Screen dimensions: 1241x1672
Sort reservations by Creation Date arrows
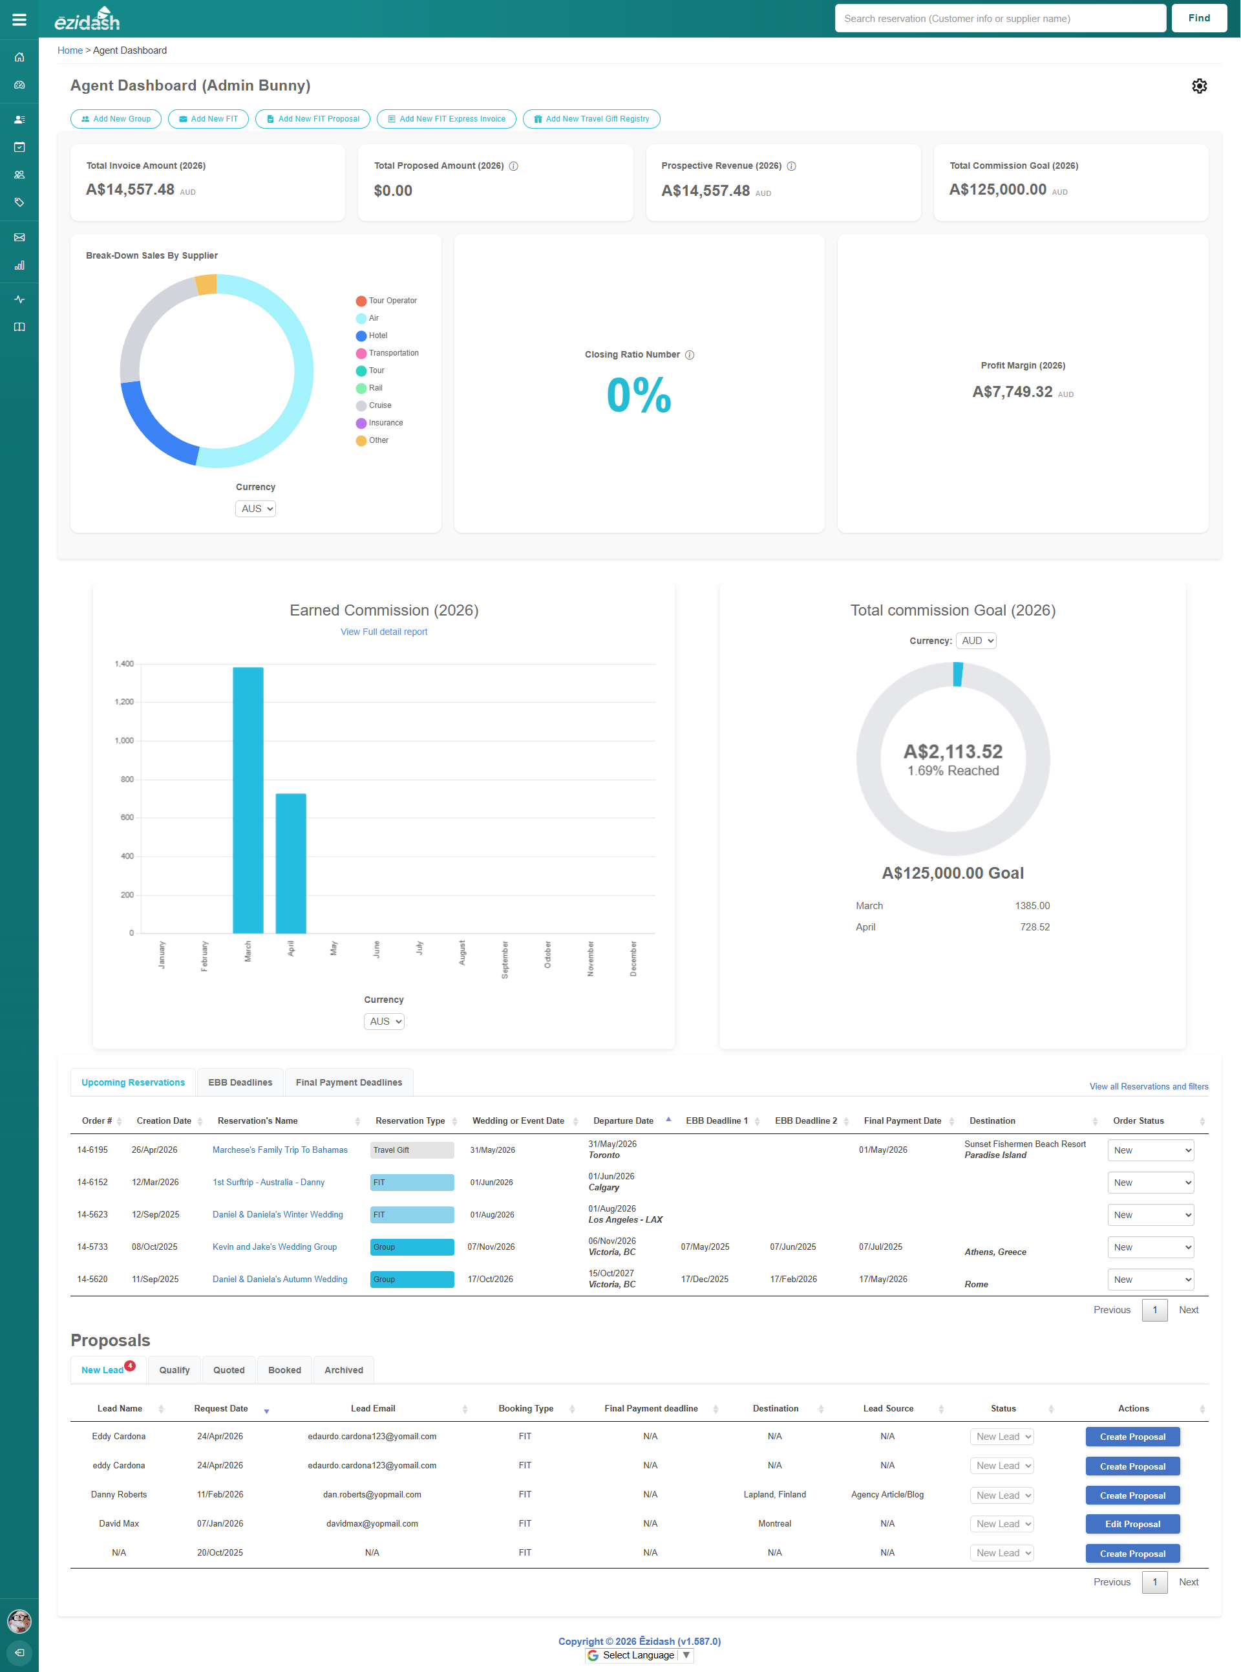[200, 1121]
